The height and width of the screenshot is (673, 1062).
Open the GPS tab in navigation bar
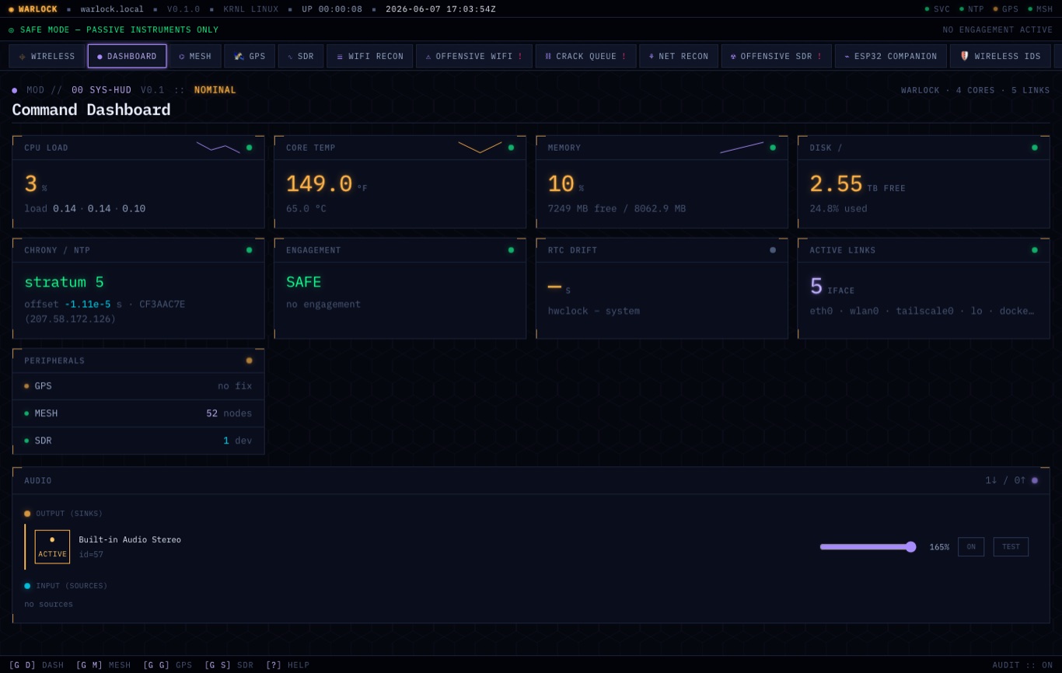click(x=250, y=56)
